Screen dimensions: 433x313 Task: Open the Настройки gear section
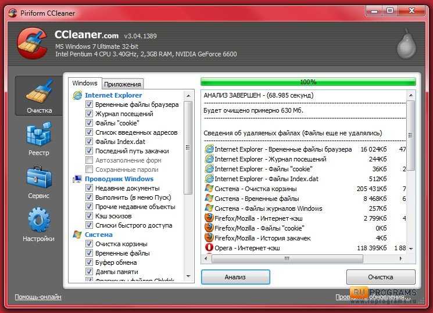tap(39, 225)
